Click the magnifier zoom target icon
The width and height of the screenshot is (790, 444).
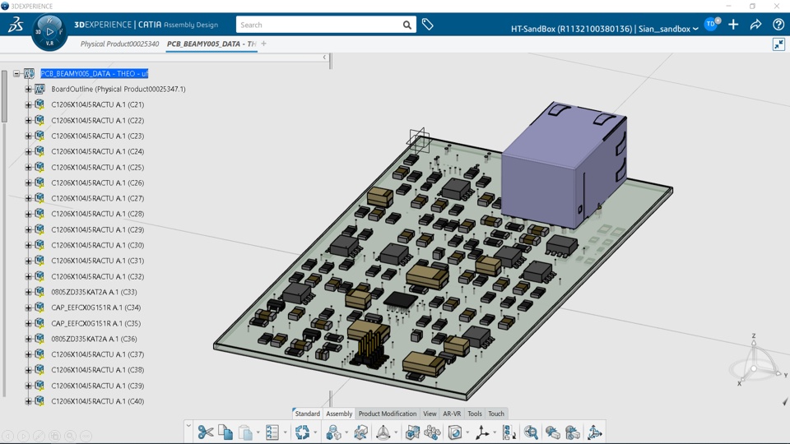click(x=531, y=432)
